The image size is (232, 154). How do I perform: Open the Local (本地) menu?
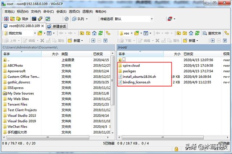pos(9,11)
